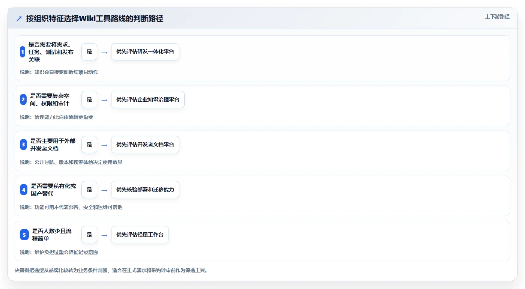Click the arrow before 优先核验部署和迁移能力

pos(104,190)
